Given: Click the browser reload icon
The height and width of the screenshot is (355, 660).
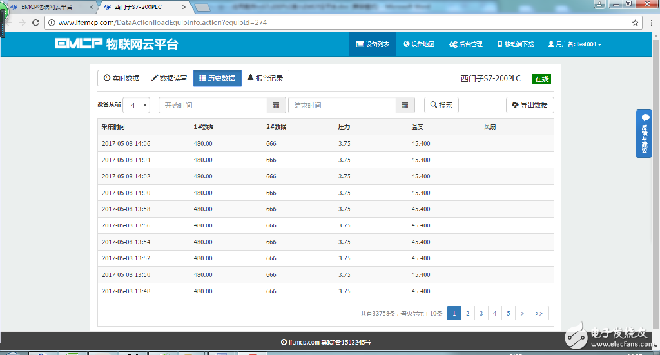Looking at the screenshot, I should tap(36, 23).
